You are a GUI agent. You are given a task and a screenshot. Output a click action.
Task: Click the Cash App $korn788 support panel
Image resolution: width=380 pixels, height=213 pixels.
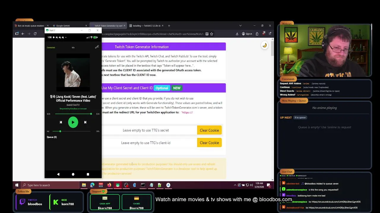click(105, 203)
